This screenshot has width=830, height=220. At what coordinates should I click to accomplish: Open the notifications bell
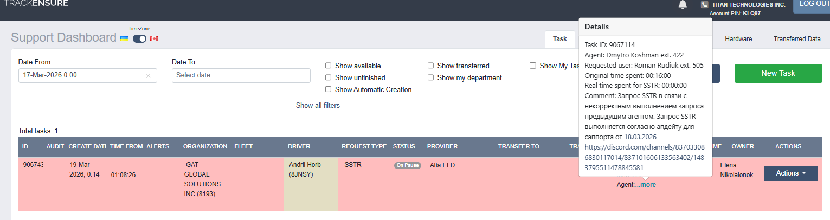[683, 5]
